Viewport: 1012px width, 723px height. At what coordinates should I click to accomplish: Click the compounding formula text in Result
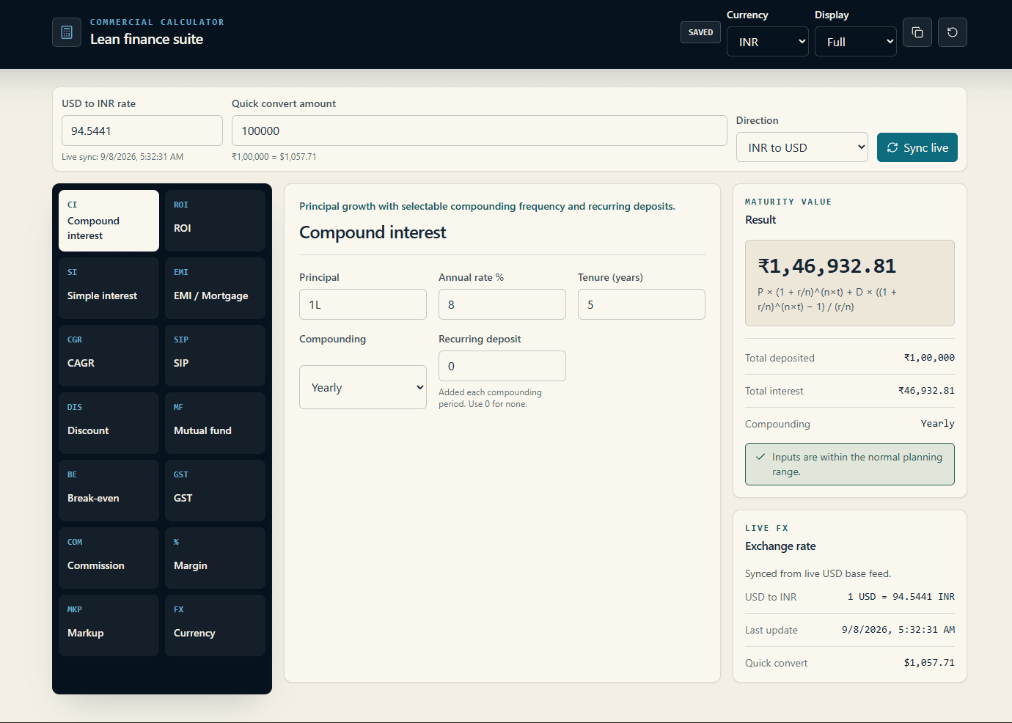pyautogui.click(x=827, y=299)
